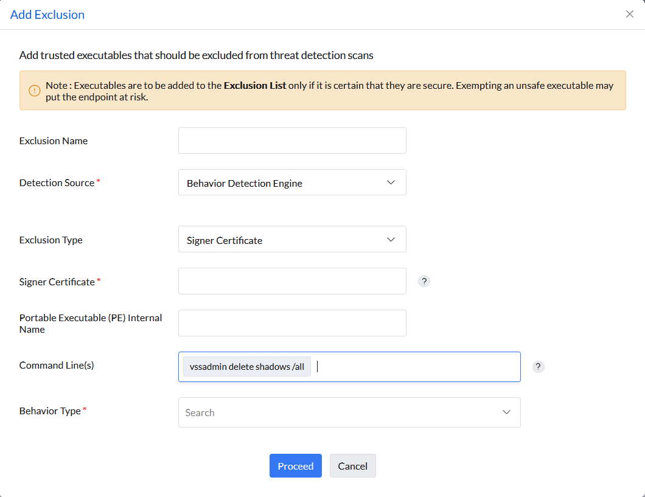
Task: Click the chevron on the Detection Source dropdown
Action: pos(391,182)
